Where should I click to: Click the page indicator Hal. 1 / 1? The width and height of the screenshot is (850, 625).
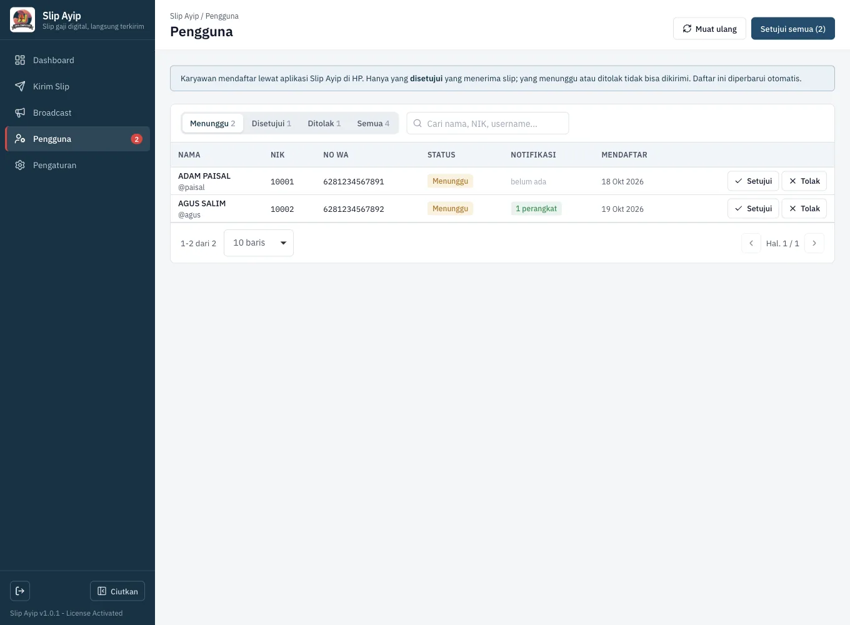click(x=782, y=243)
